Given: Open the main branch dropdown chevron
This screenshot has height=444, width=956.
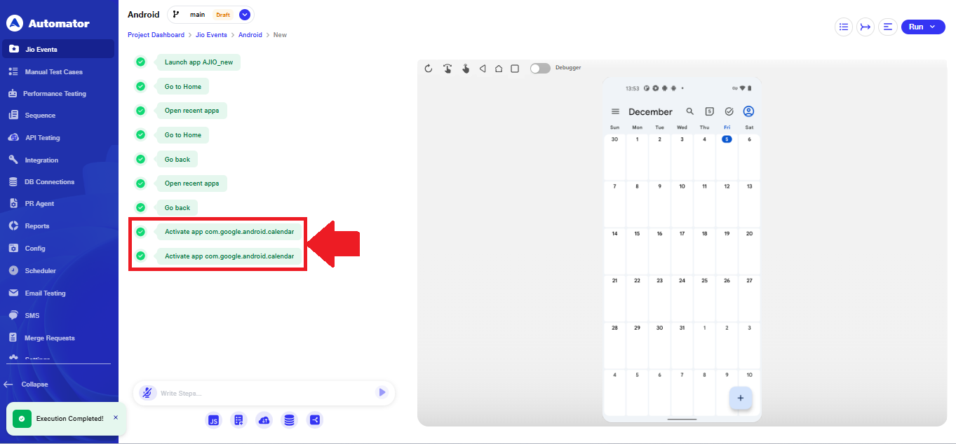Looking at the screenshot, I should [244, 15].
